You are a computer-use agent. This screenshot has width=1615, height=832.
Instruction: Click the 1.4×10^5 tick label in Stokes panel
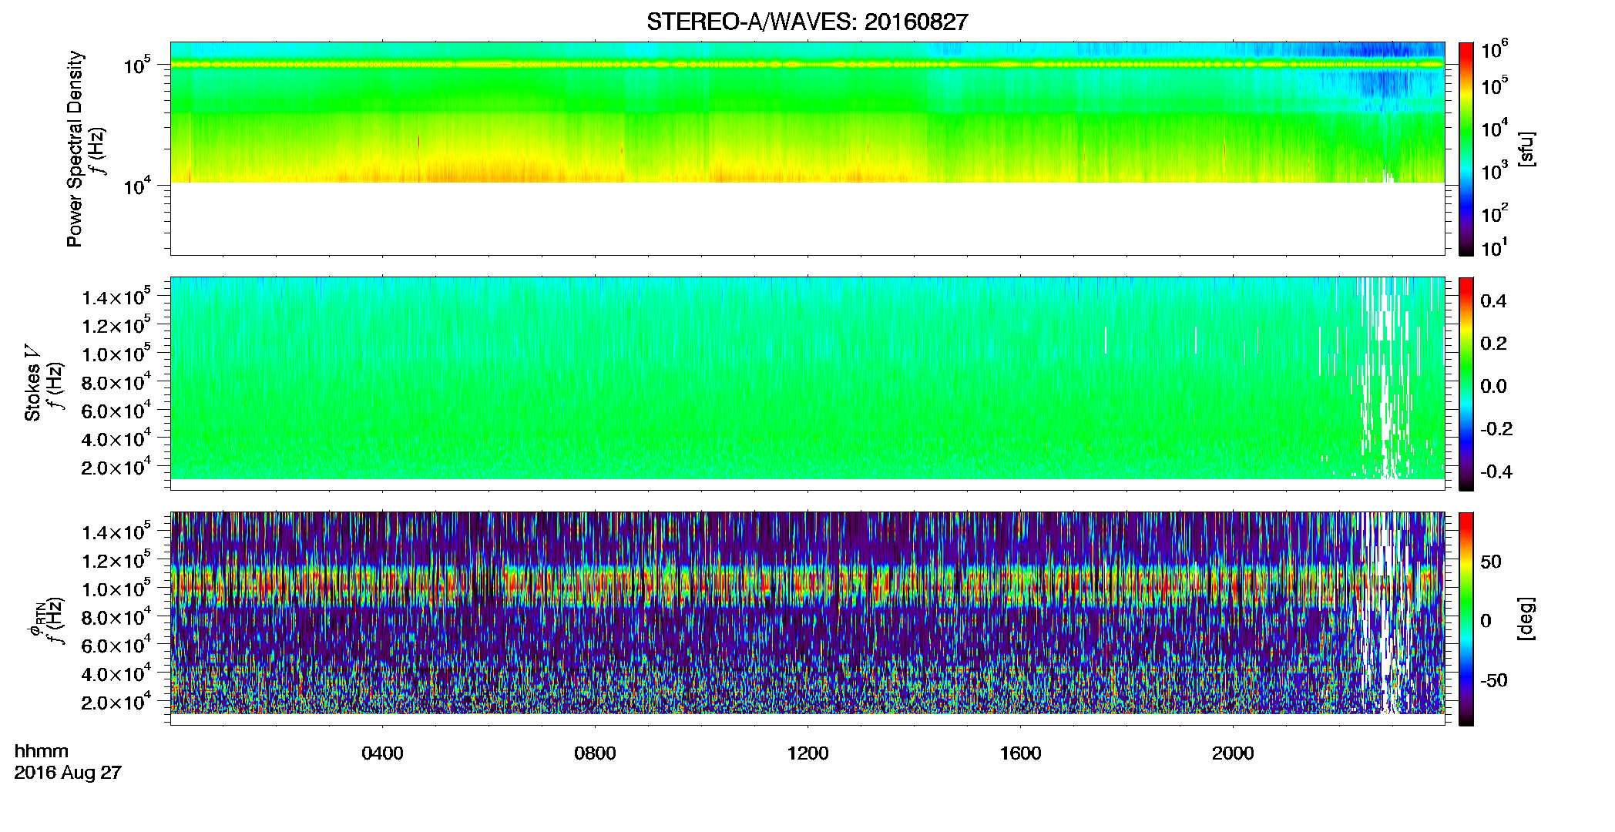tap(117, 297)
